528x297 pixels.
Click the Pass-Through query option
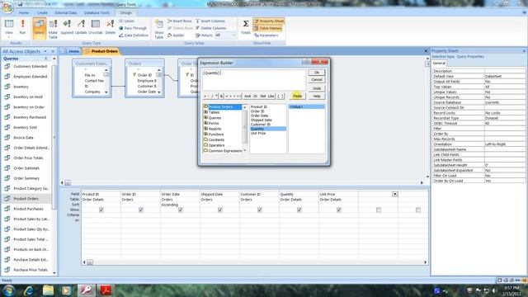pyautogui.click(x=133, y=28)
